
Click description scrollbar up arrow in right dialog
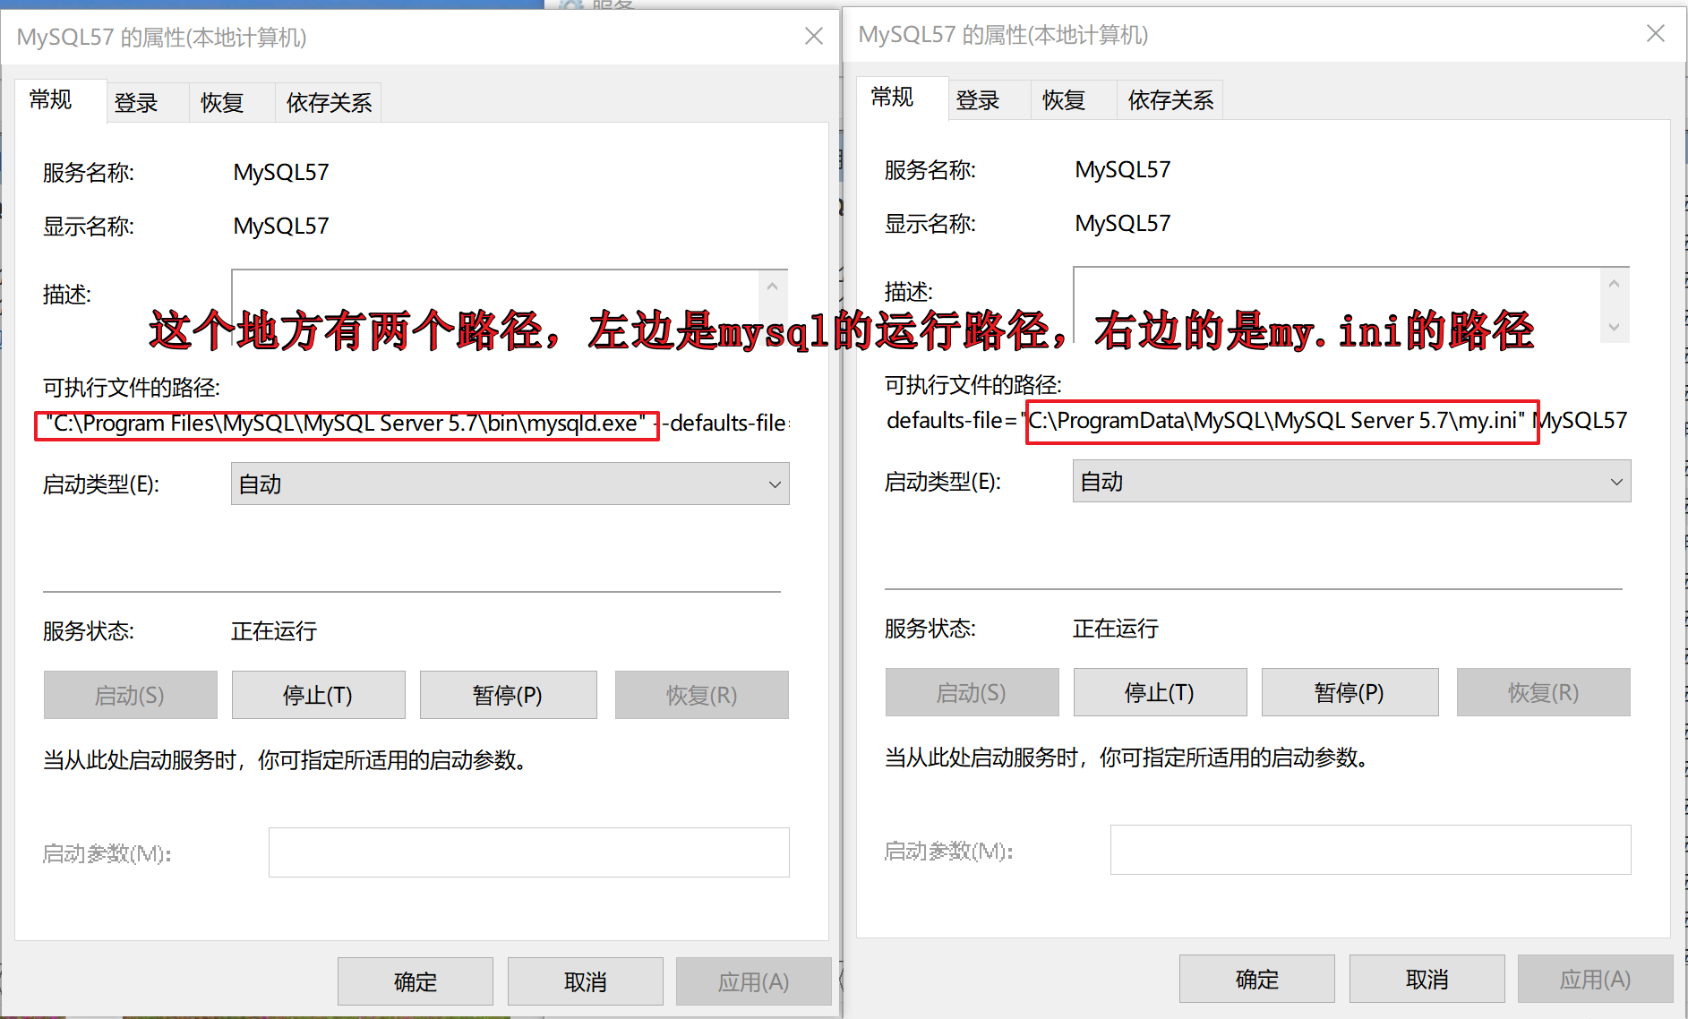coord(1614,284)
